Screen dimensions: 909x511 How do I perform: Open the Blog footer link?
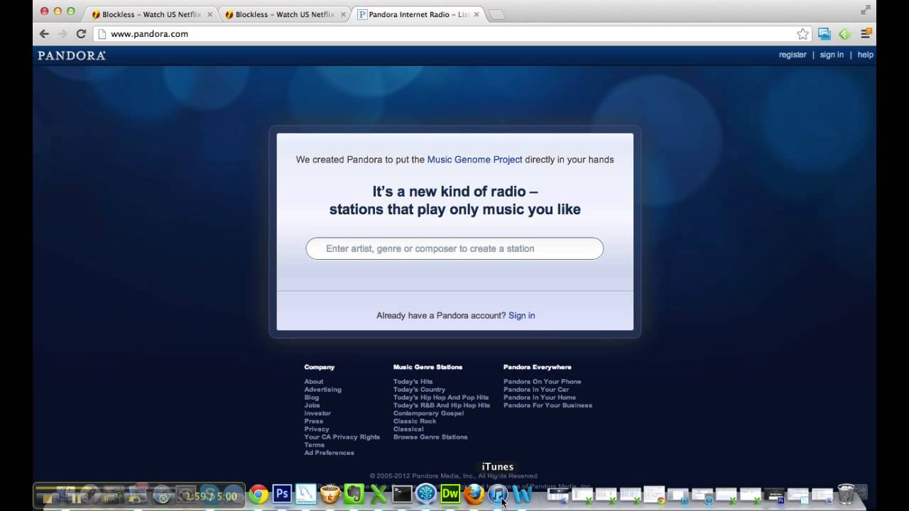pos(312,397)
